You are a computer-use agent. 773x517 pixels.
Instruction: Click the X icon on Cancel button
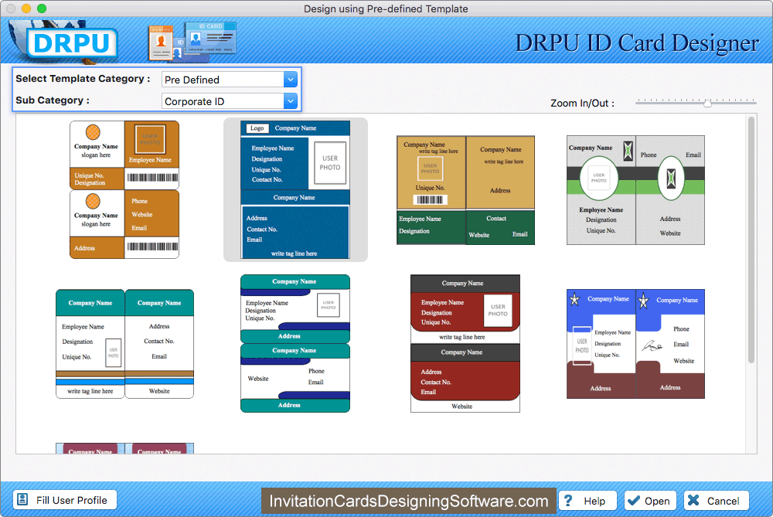[x=693, y=500]
